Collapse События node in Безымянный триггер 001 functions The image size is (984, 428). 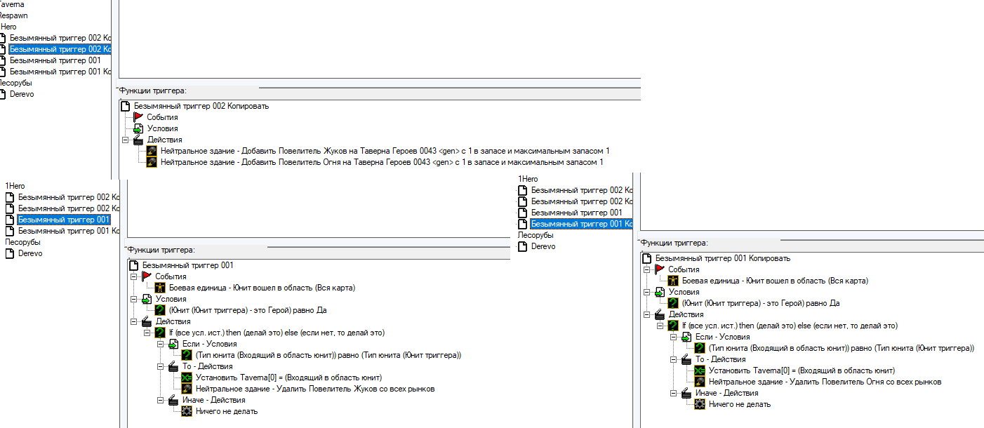(x=134, y=276)
